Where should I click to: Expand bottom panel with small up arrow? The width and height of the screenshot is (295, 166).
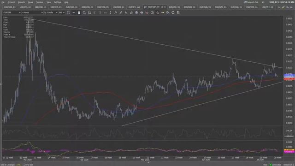(148, 162)
